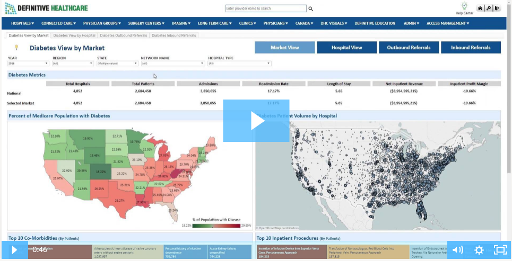Click the National row label
This screenshot has height=261, width=512.
[14, 94]
